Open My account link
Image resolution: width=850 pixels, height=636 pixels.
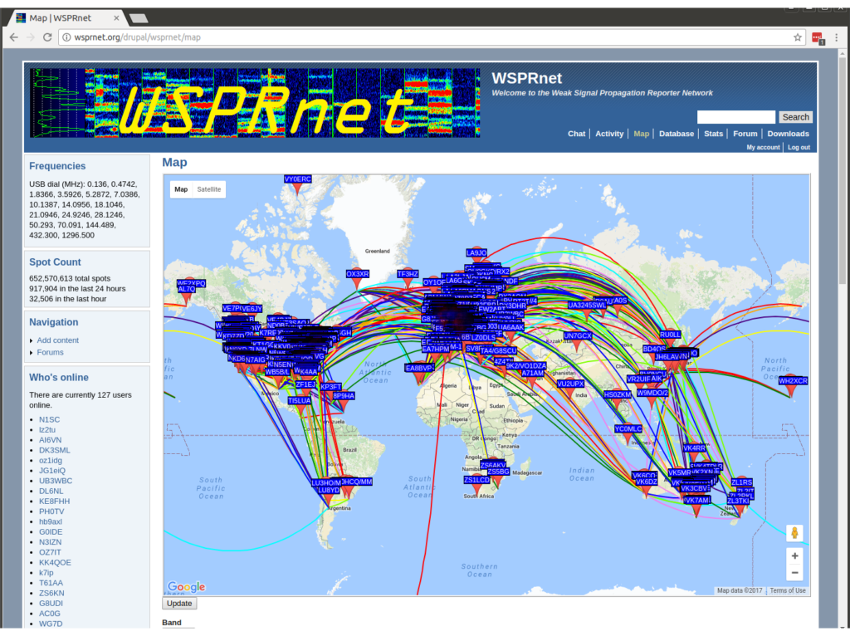[763, 148]
